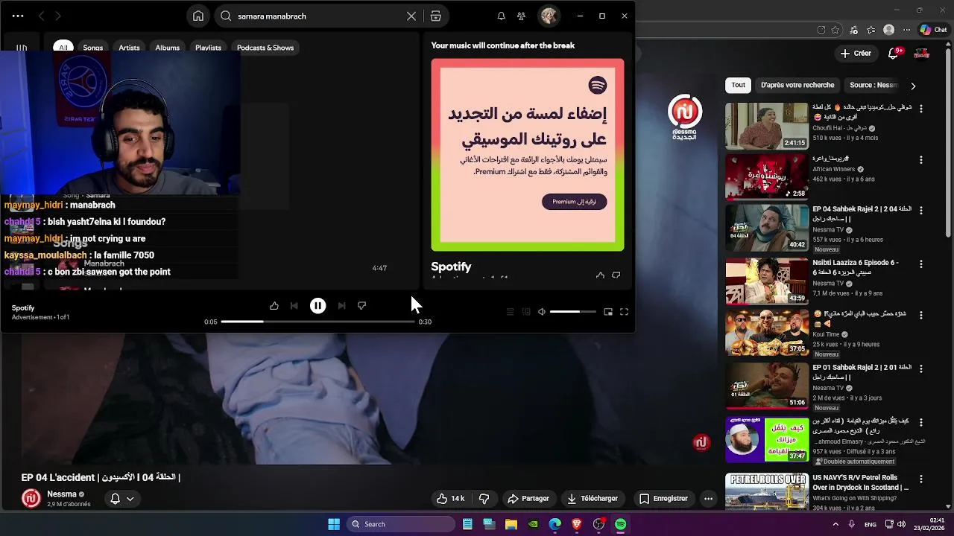The image size is (954, 536).
Task: Select D'après votre recherche chip
Action: (x=797, y=85)
